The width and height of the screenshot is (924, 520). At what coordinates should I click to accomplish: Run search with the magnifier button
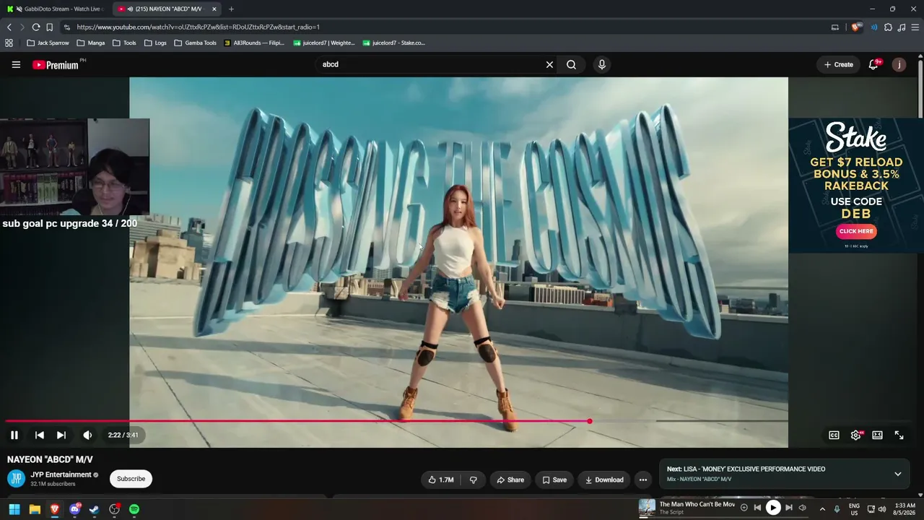click(571, 64)
